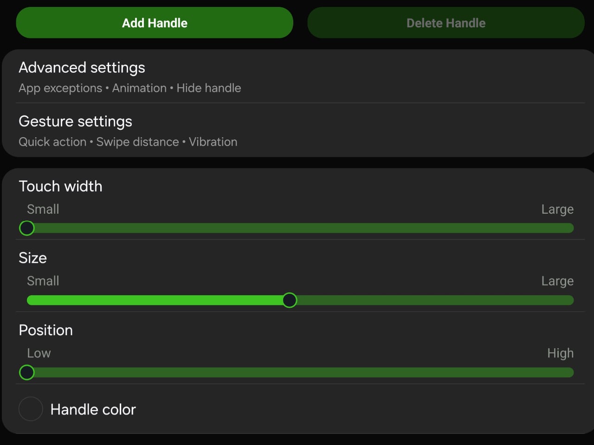Click the Size slider thumb
Screen dimensions: 594x445
point(290,300)
